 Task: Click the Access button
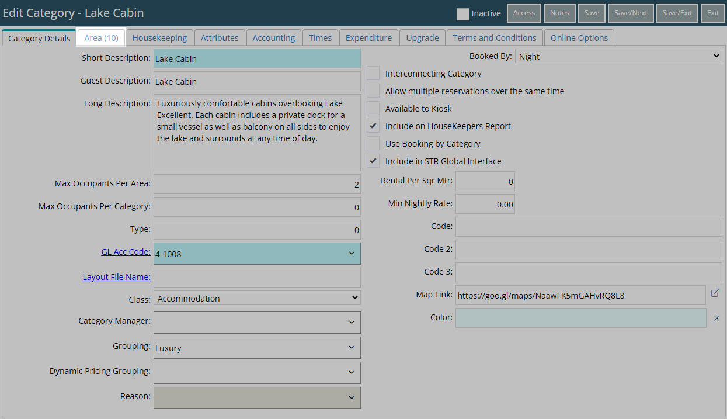pyautogui.click(x=524, y=13)
